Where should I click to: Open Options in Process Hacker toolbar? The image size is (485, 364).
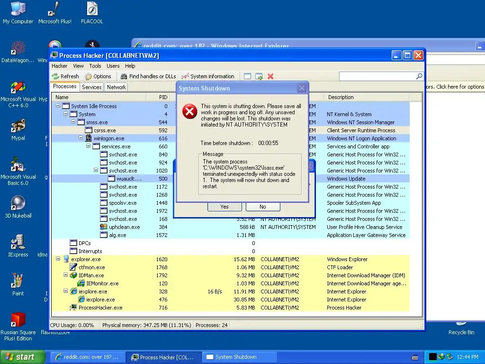pyautogui.click(x=98, y=76)
